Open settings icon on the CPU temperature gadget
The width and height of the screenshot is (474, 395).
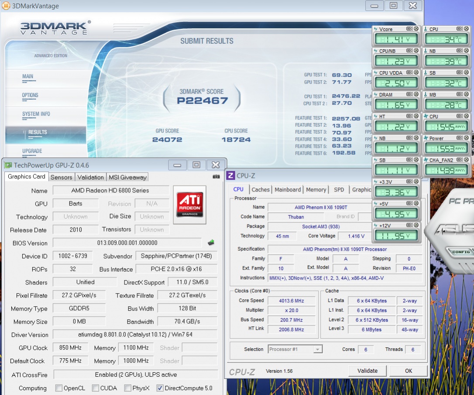click(x=460, y=29)
